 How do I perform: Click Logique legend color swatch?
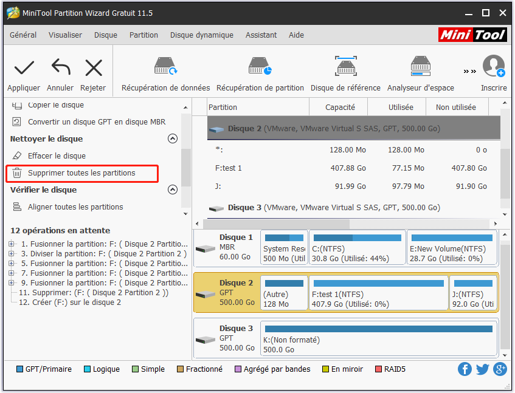[87, 369]
